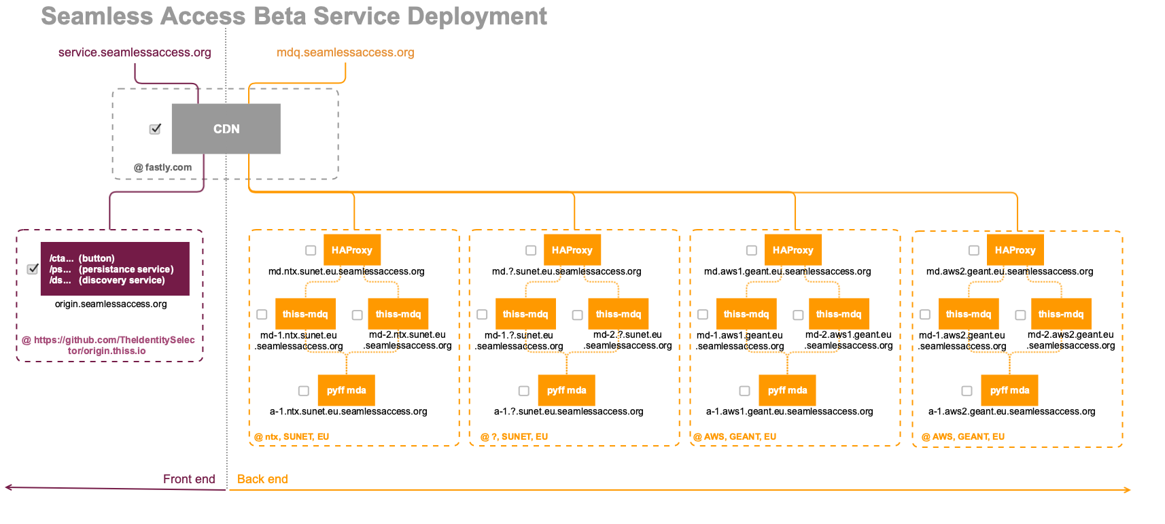Screen dimensions: 1165x524
Task: Tick the thiss-mdq checkbox for md-2.ntx.sunet.eu
Action: pyautogui.click(x=357, y=315)
